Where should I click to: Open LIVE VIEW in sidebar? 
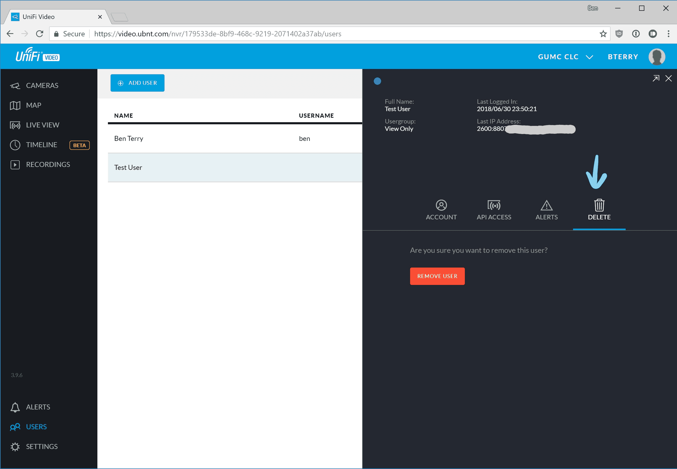pos(43,125)
